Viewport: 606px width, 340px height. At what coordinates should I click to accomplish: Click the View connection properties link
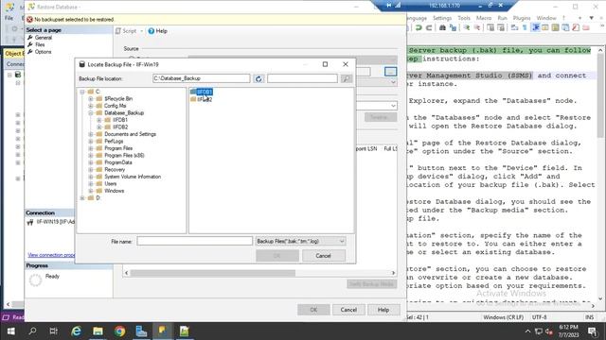click(51, 255)
